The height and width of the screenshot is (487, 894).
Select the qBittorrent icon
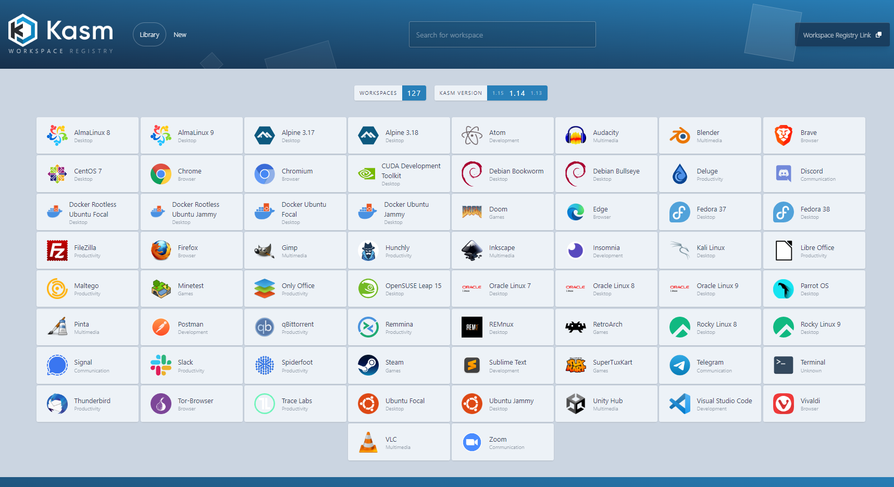click(x=265, y=327)
